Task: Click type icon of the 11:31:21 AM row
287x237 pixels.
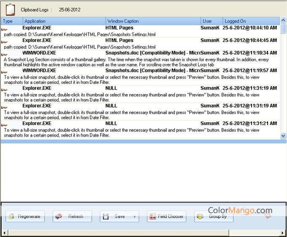Action: click(5, 125)
